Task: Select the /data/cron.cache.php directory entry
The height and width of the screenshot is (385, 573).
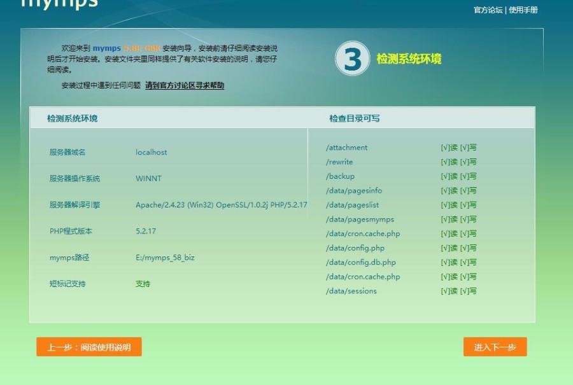Action: 363,234
